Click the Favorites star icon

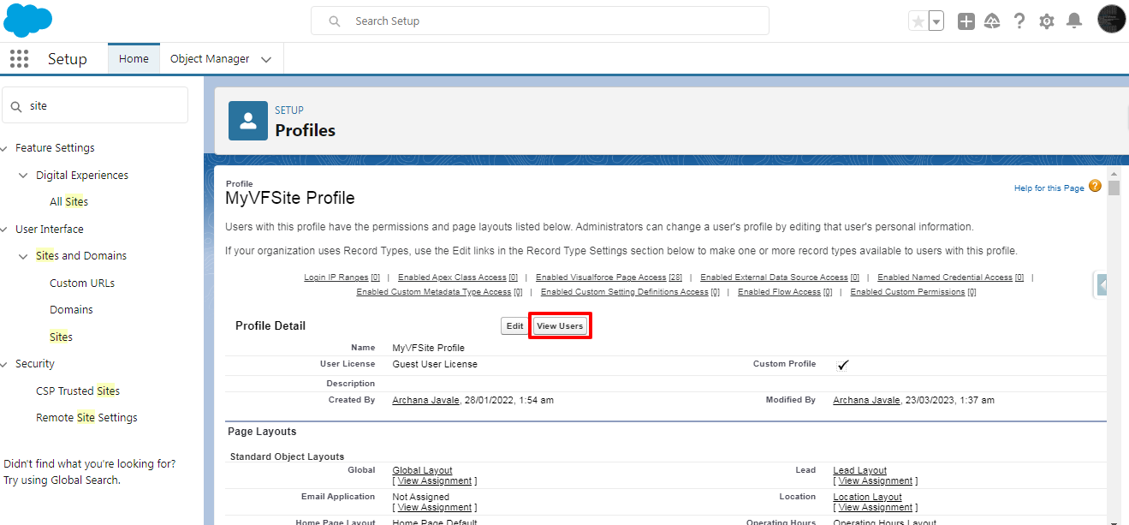tap(918, 21)
